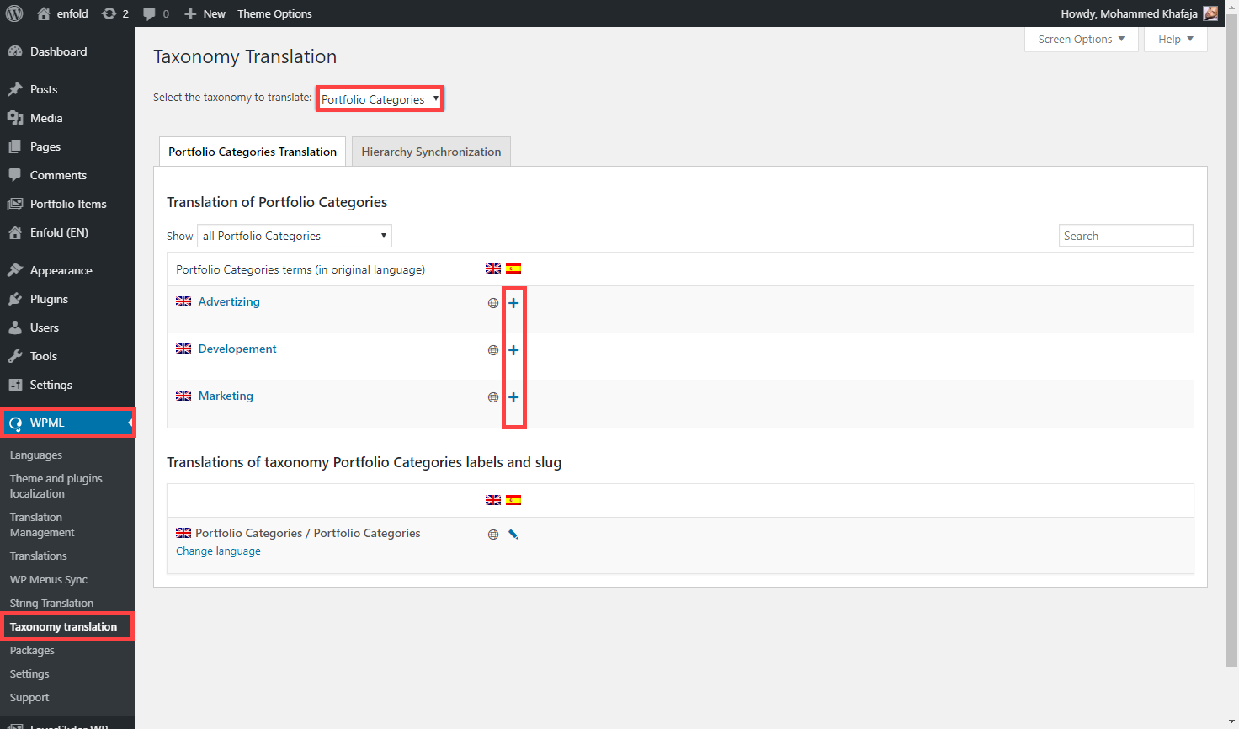1239x729 pixels.
Task: Open WPML Support submenu
Action: [29, 698]
